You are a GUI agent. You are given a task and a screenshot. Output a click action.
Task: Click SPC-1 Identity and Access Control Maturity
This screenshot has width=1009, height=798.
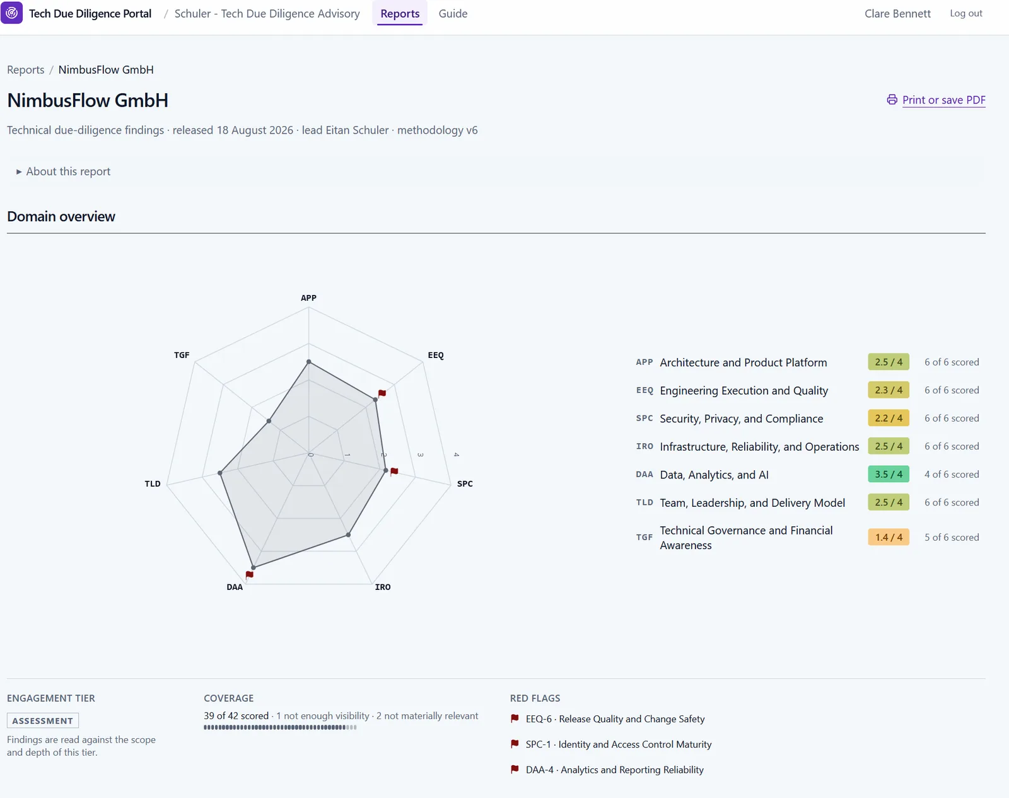point(619,744)
